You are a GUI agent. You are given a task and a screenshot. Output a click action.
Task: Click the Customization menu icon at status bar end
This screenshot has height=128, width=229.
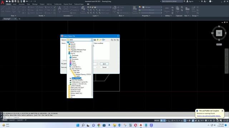(228, 121)
